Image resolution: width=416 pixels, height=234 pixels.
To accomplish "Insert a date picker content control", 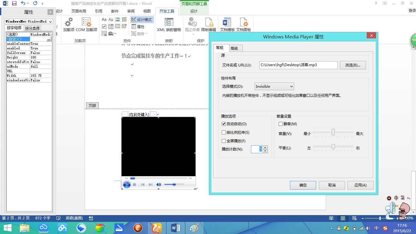I will 124,27.
